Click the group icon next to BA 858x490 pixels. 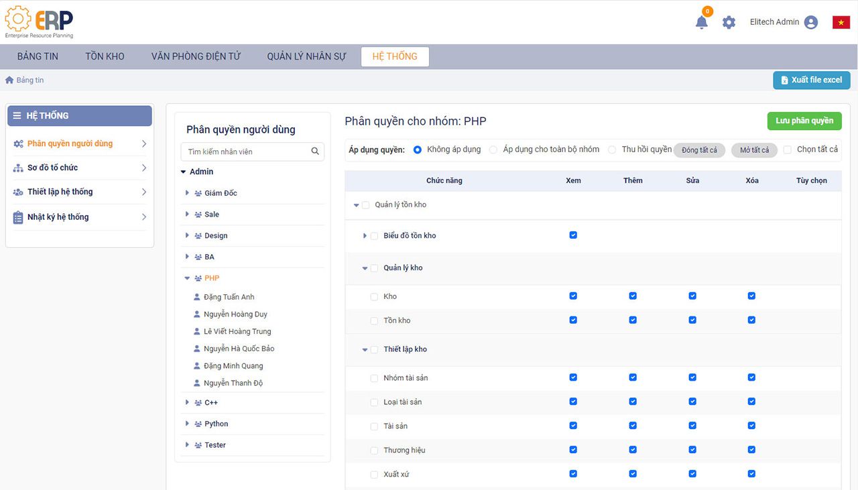pyautogui.click(x=198, y=257)
